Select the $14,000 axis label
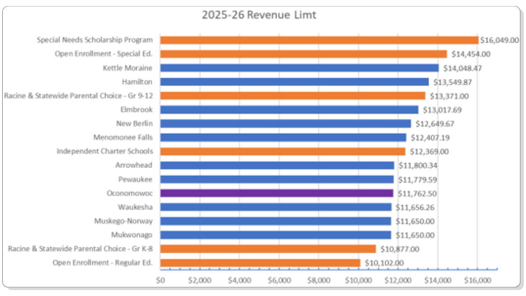 (x=437, y=280)
